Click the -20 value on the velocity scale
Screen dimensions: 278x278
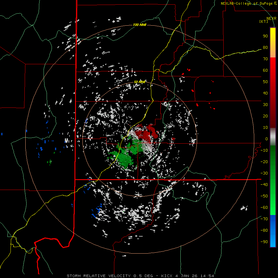click(x=264, y=162)
